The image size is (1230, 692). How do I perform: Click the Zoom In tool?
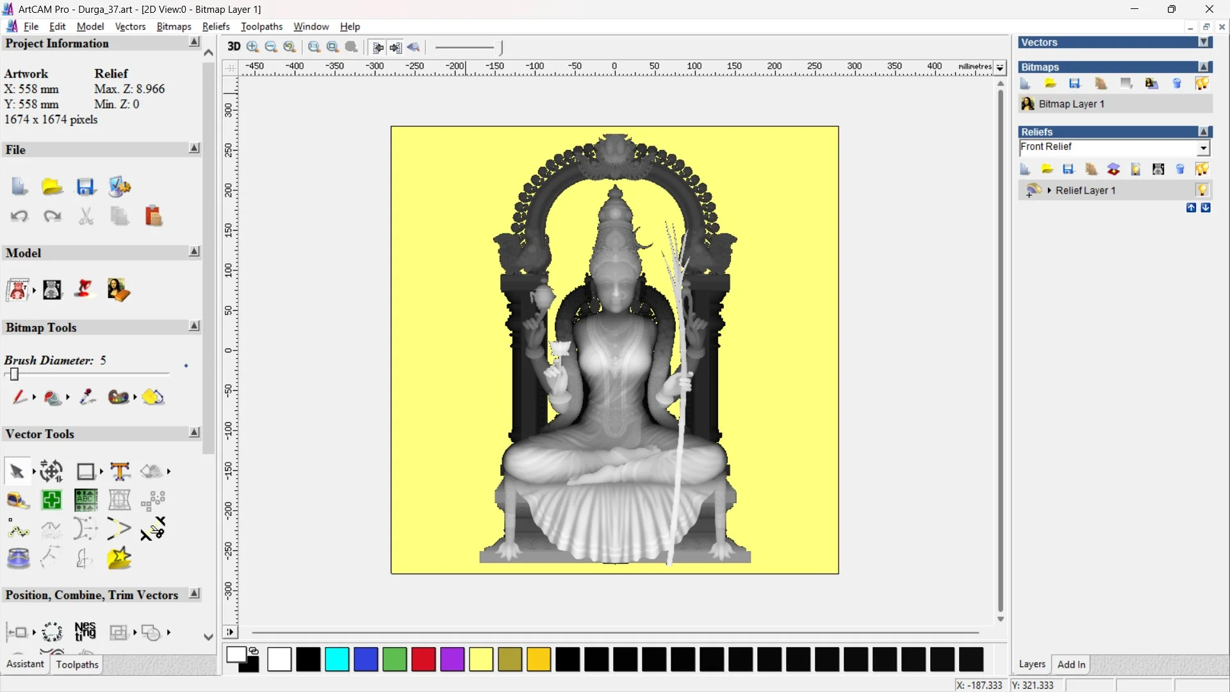click(x=253, y=47)
